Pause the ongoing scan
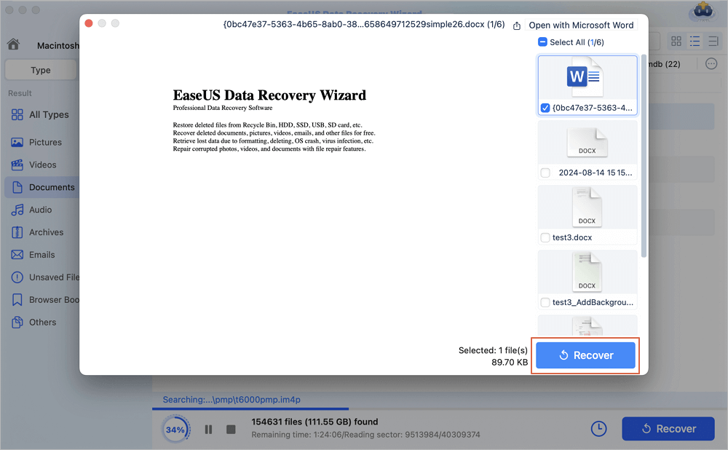The image size is (728, 450). click(208, 430)
